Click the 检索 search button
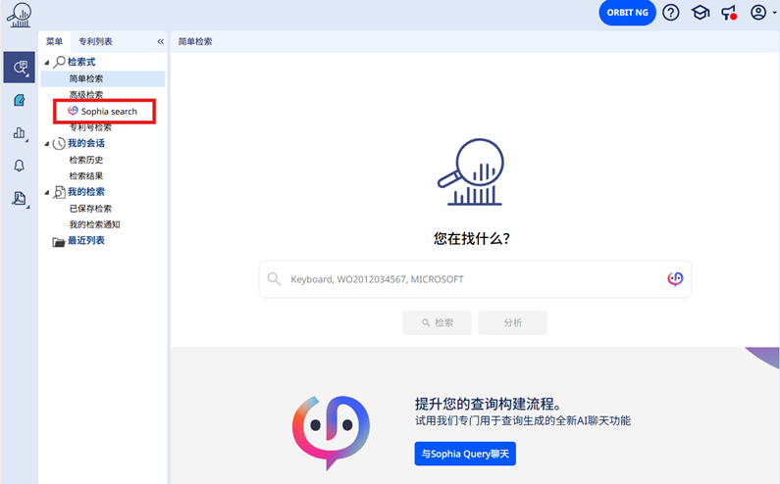This screenshot has width=780, height=484. coord(438,322)
